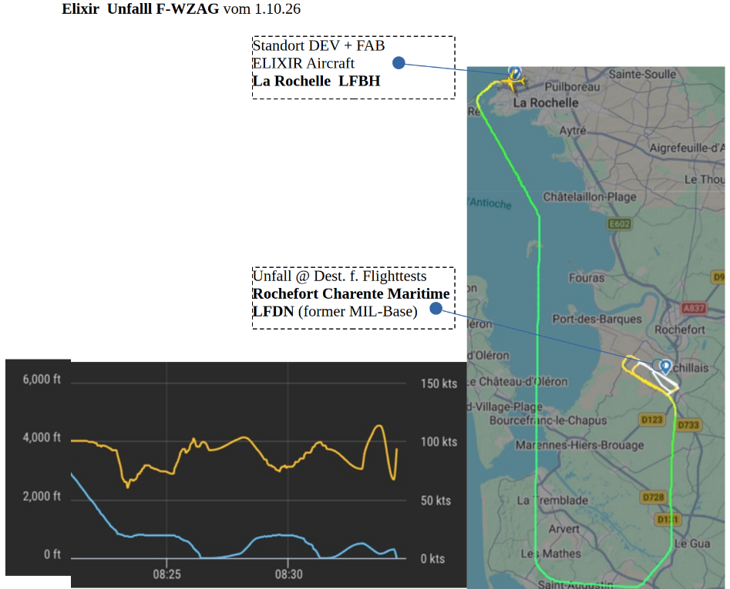This screenshot has height=589, width=730.
Task: Click the "Port-des-Barques" map label
Action: pyautogui.click(x=597, y=319)
